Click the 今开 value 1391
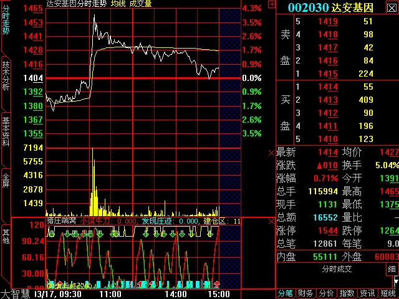Viewport: 399px width, 299px height. point(389,179)
